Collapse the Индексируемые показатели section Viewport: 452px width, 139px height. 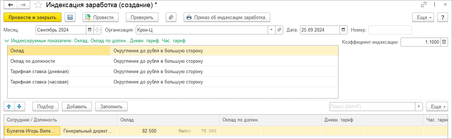(x=6, y=41)
